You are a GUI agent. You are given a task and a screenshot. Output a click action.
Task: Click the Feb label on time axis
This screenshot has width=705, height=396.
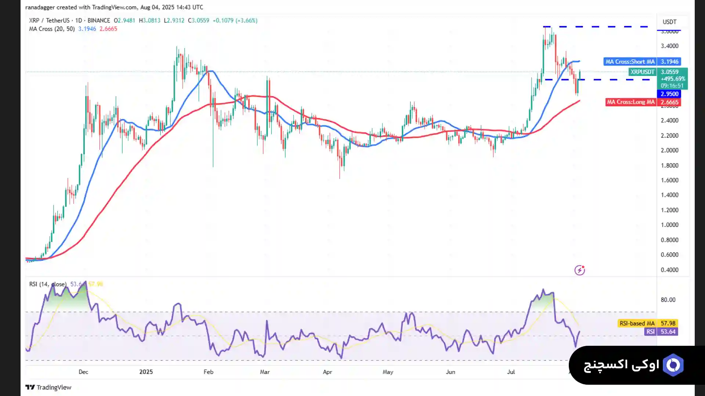pyautogui.click(x=208, y=372)
